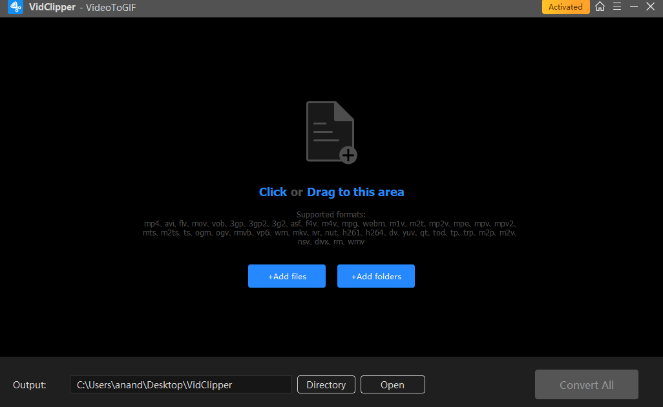Viewport: 663px width, 407px height.
Task: Click the VidClipper logo icon
Action: (x=15, y=7)
